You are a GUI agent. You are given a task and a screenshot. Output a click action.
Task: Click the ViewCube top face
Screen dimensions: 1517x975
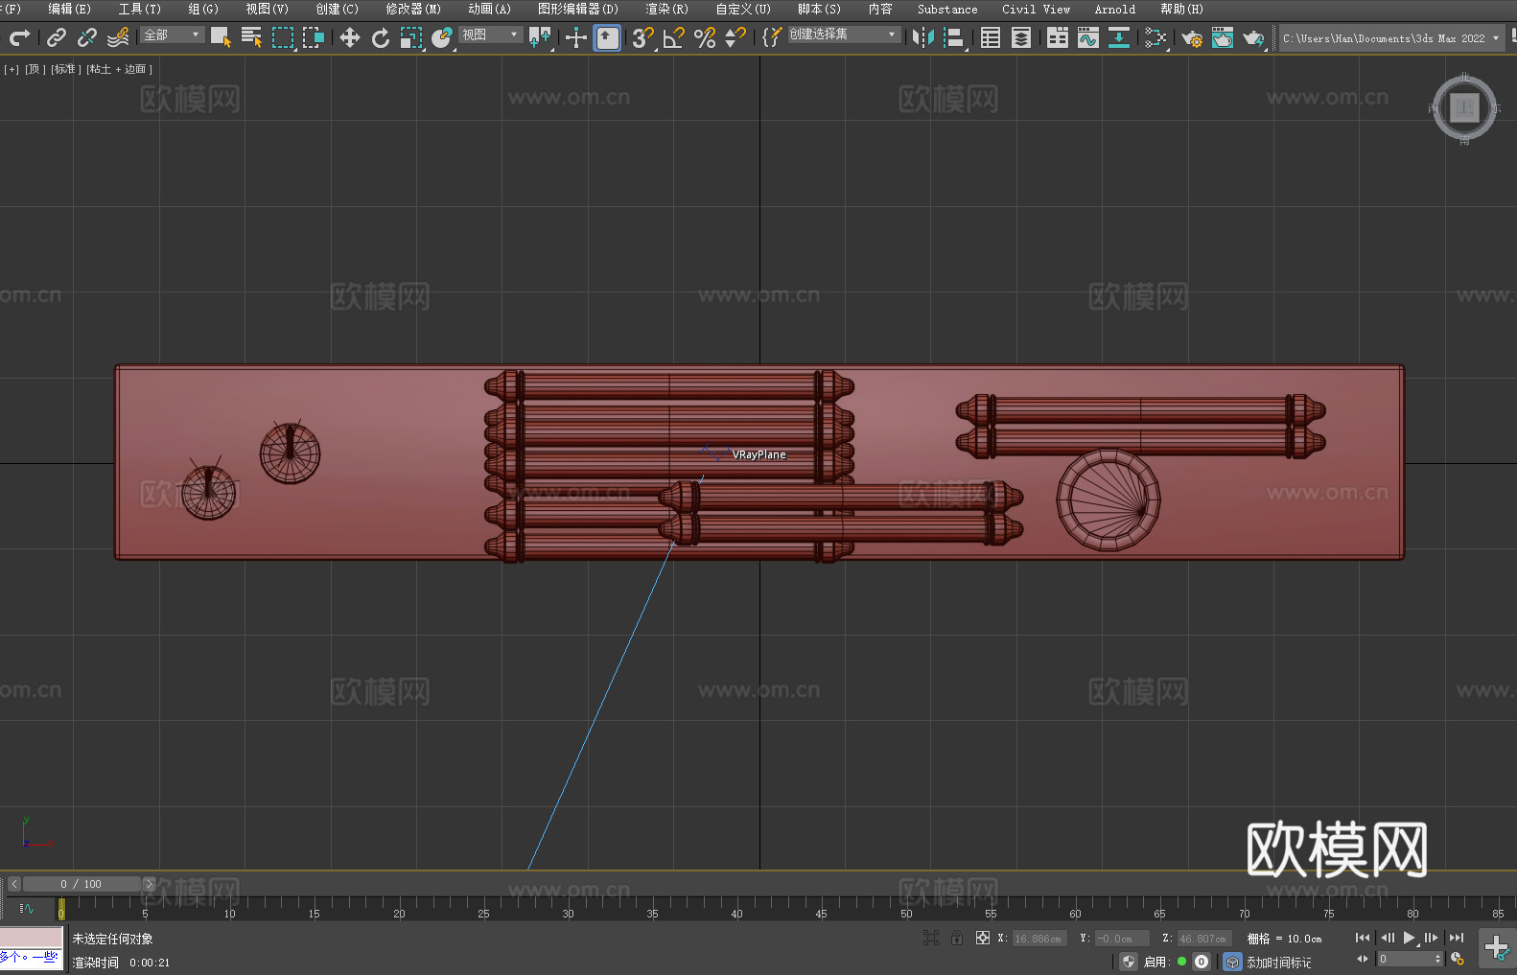(1464, 107)
